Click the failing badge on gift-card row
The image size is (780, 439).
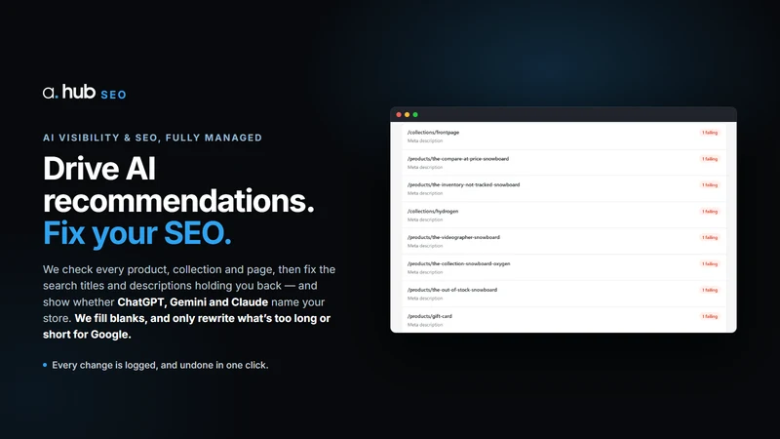click(710, 316)
